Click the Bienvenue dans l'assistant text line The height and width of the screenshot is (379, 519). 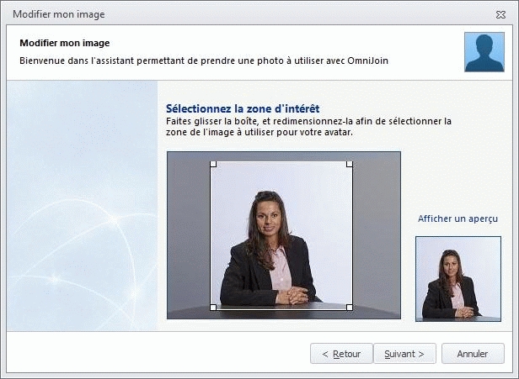tap(204, 61)
